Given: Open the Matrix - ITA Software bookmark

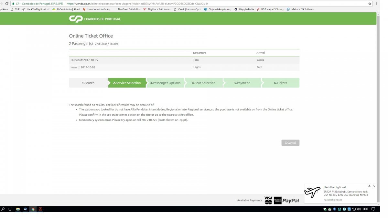Looking at the screenshot, I should pyautogui.click(x=300, y=9).
